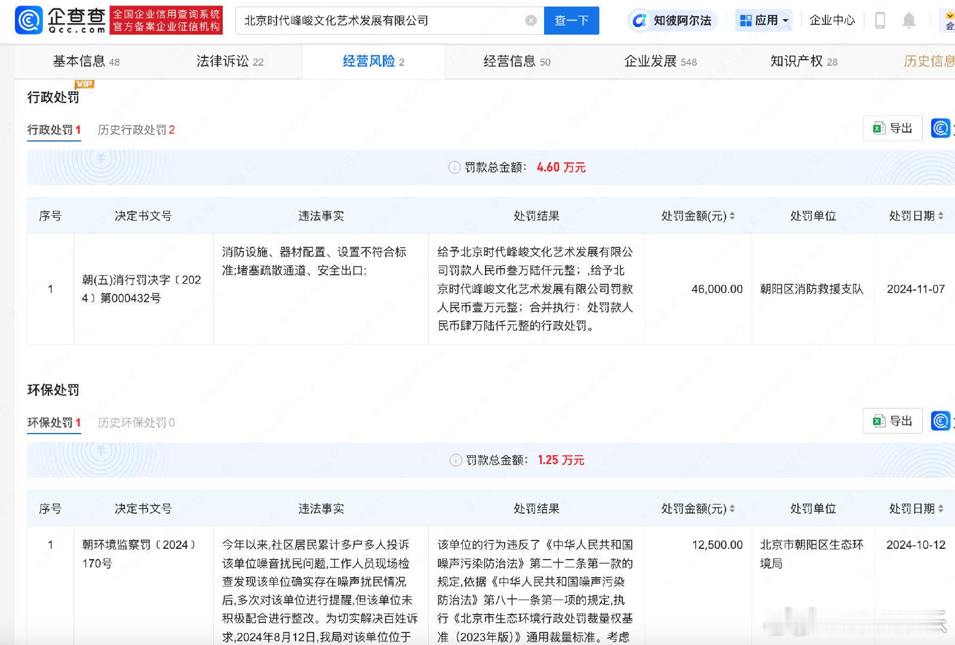Screen dimensions: 955x645
Task: Click info icon next to 4.60 万元 total
Action: pyautogui.click(x=454, y=168)
